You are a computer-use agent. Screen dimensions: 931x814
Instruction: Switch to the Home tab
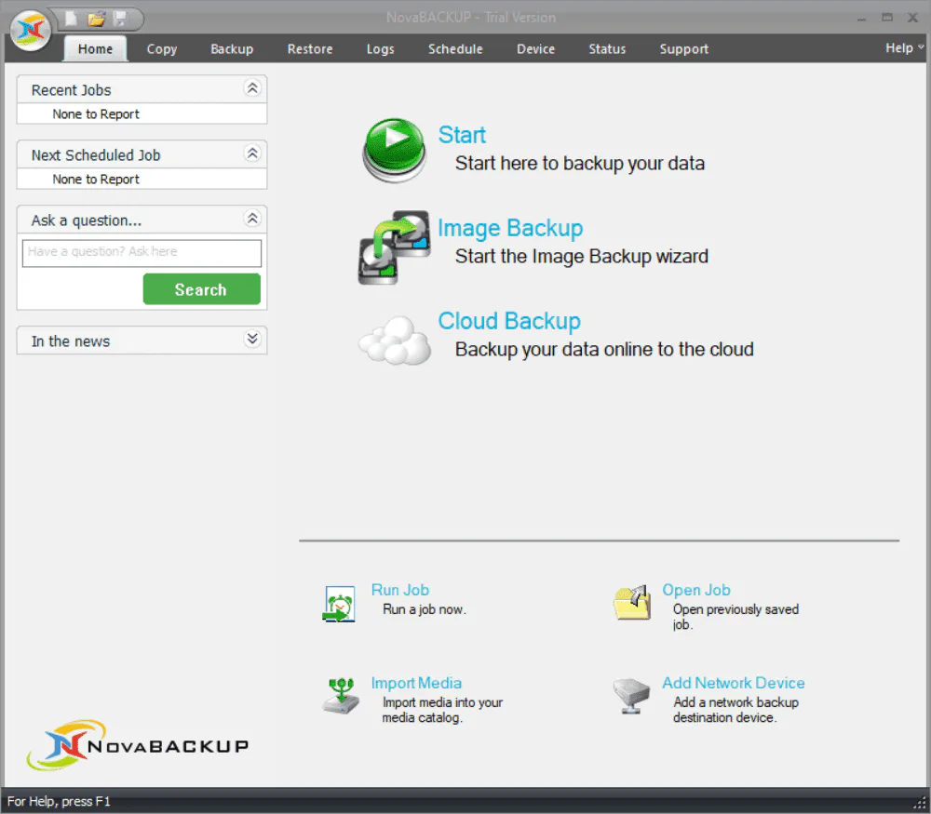pyautogui.click(x=95, y=48)
